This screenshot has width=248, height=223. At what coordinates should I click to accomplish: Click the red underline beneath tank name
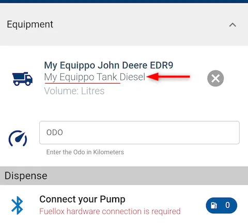[83, 83]
